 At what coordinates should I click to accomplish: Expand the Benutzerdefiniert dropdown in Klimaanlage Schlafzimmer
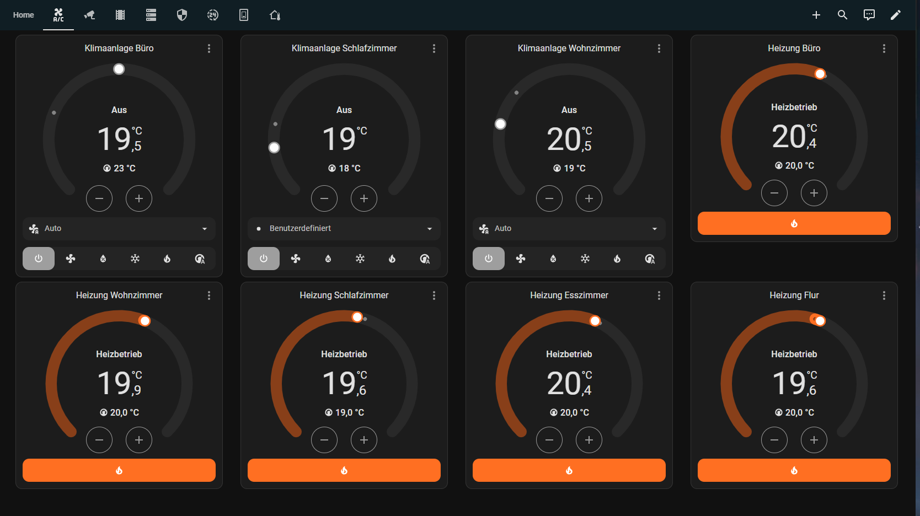[x=344, y=228]
